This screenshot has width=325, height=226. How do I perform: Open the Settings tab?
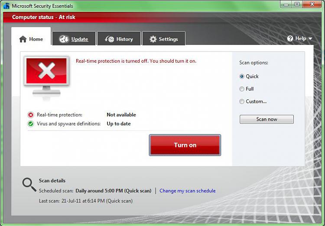164,38
